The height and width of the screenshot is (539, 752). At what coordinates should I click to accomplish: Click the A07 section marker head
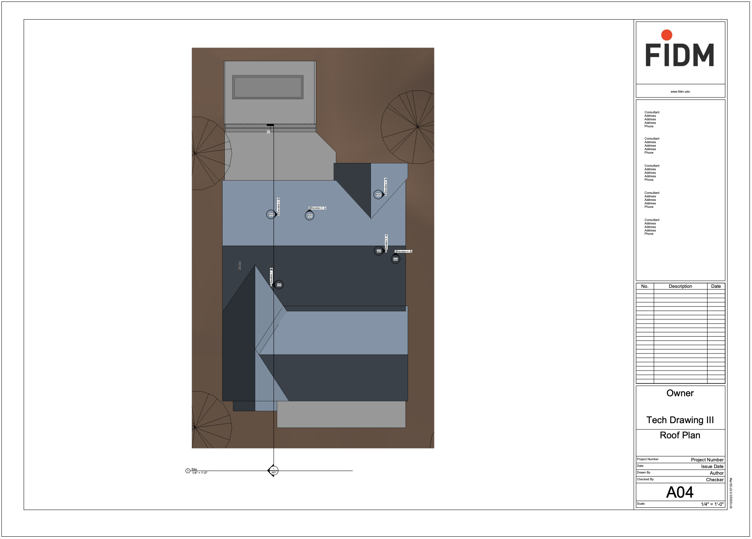pyautogui.click(x=274, y=471)
